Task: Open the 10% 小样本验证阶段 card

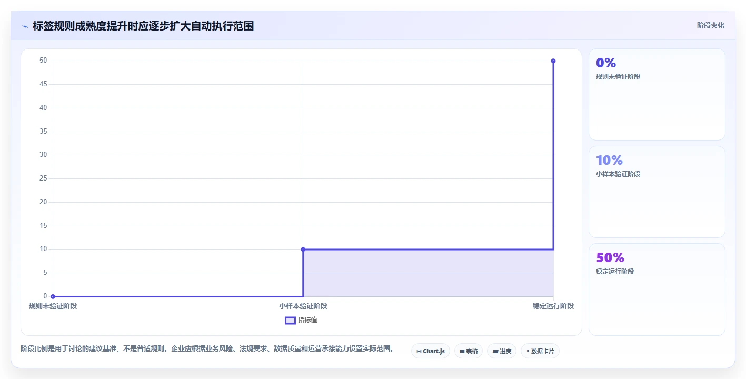Action: pyautogui.click(x=657, y=192)
